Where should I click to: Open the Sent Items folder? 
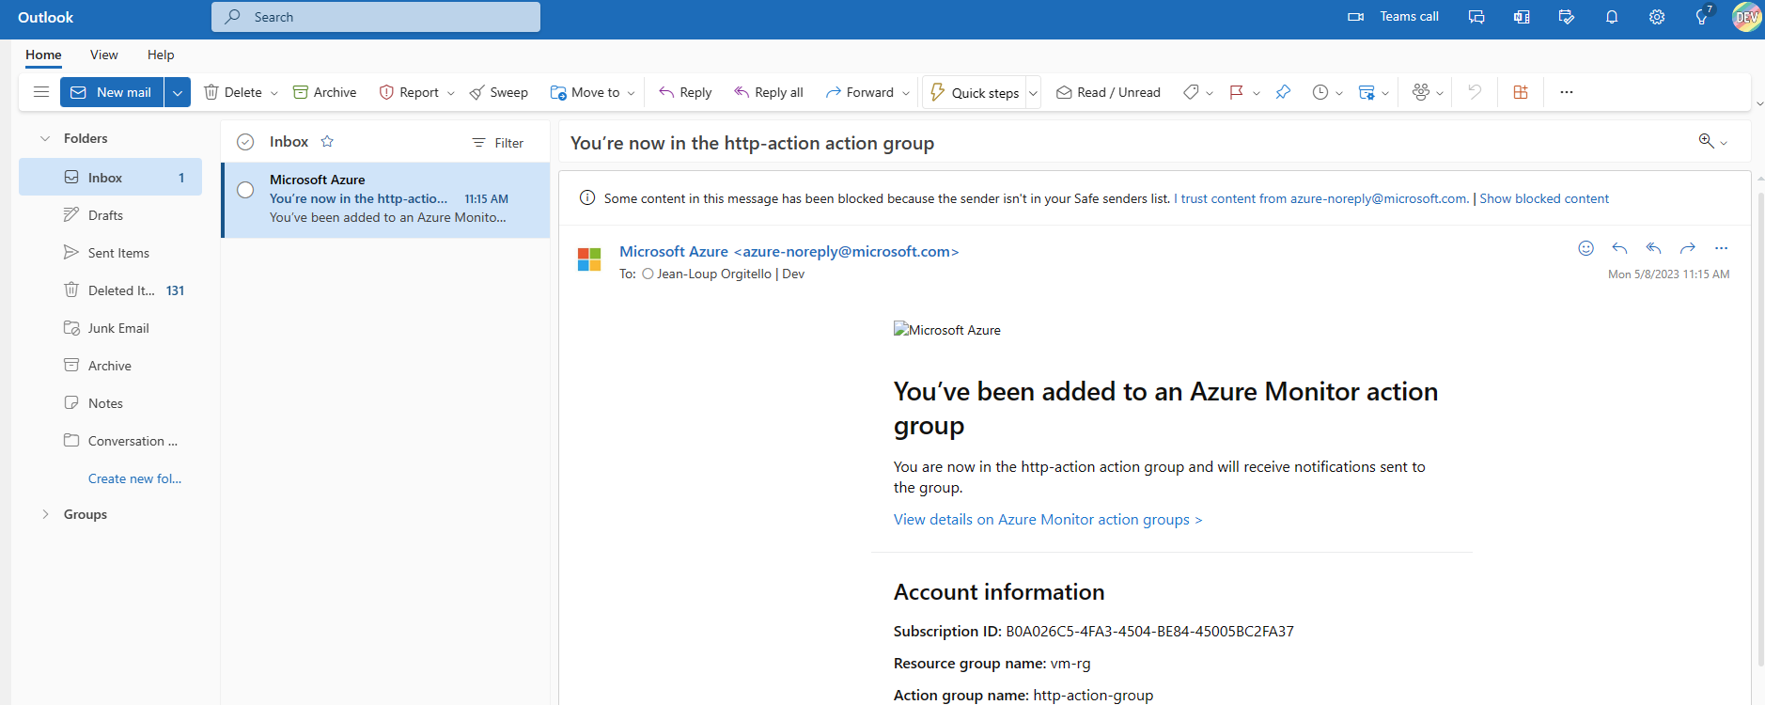(110, 253)
